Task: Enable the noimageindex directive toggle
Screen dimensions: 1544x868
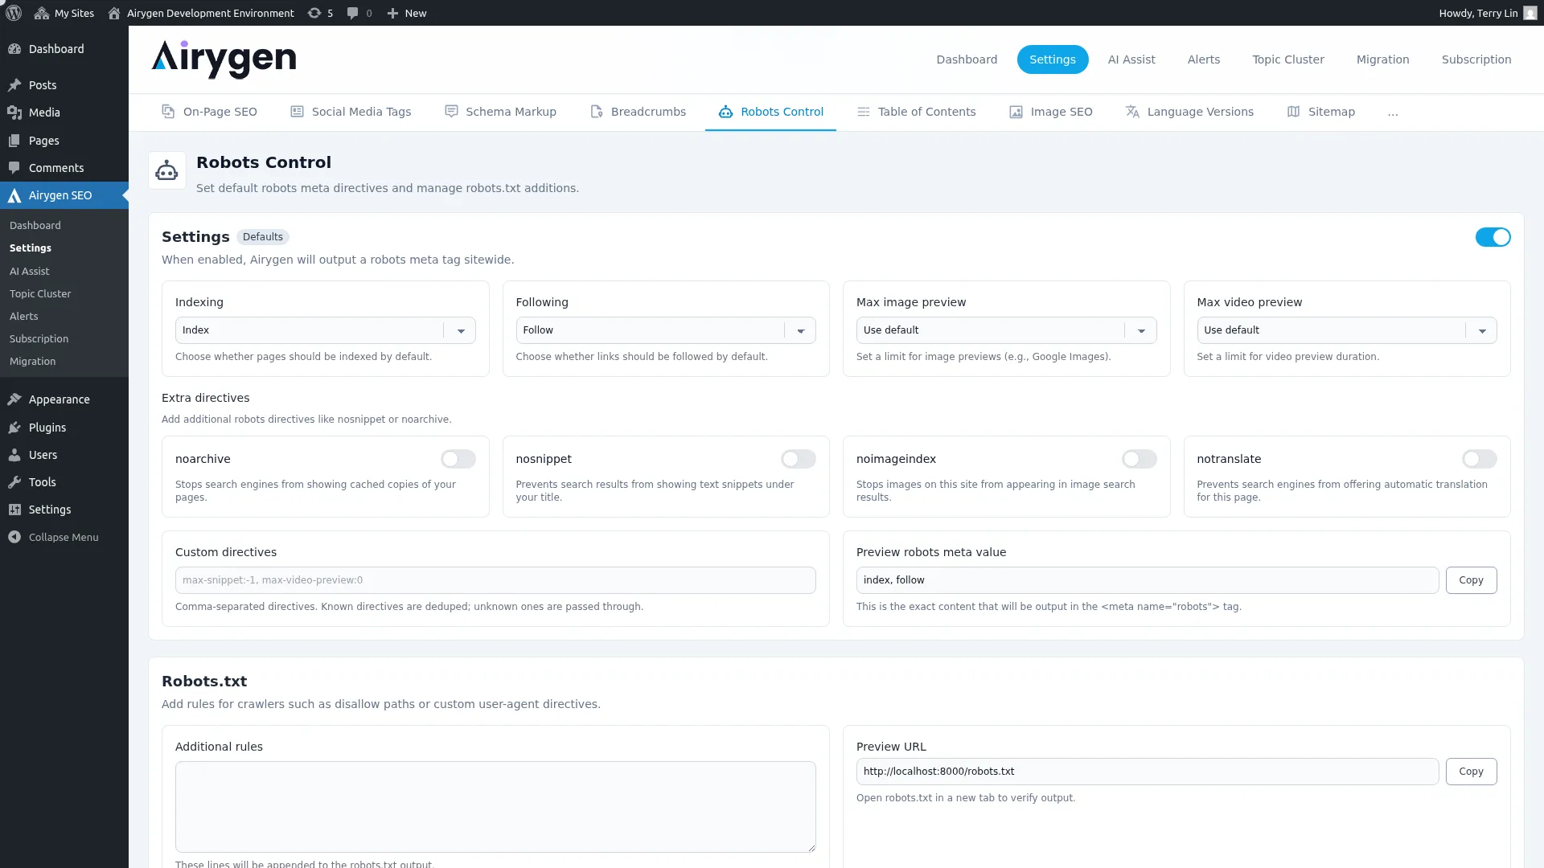Action: tap(1139, 459)
